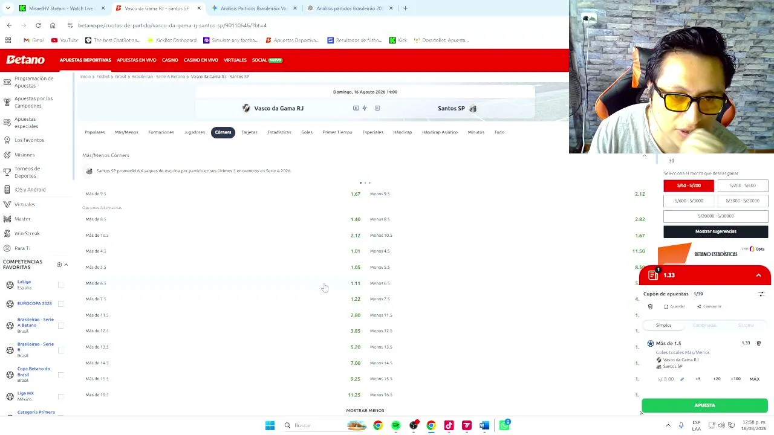Click the Betano logo
This screenshot has height=435, width=774.
click(x=25, y=60)
